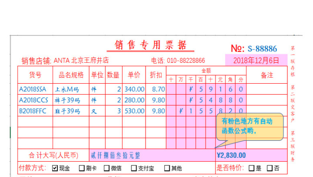This screenshot has width=313, height=177.
Task: Select the uppercase total 贰仟捌佰叁拾元整
Action: pyautogui.click(x=116, y=155)
